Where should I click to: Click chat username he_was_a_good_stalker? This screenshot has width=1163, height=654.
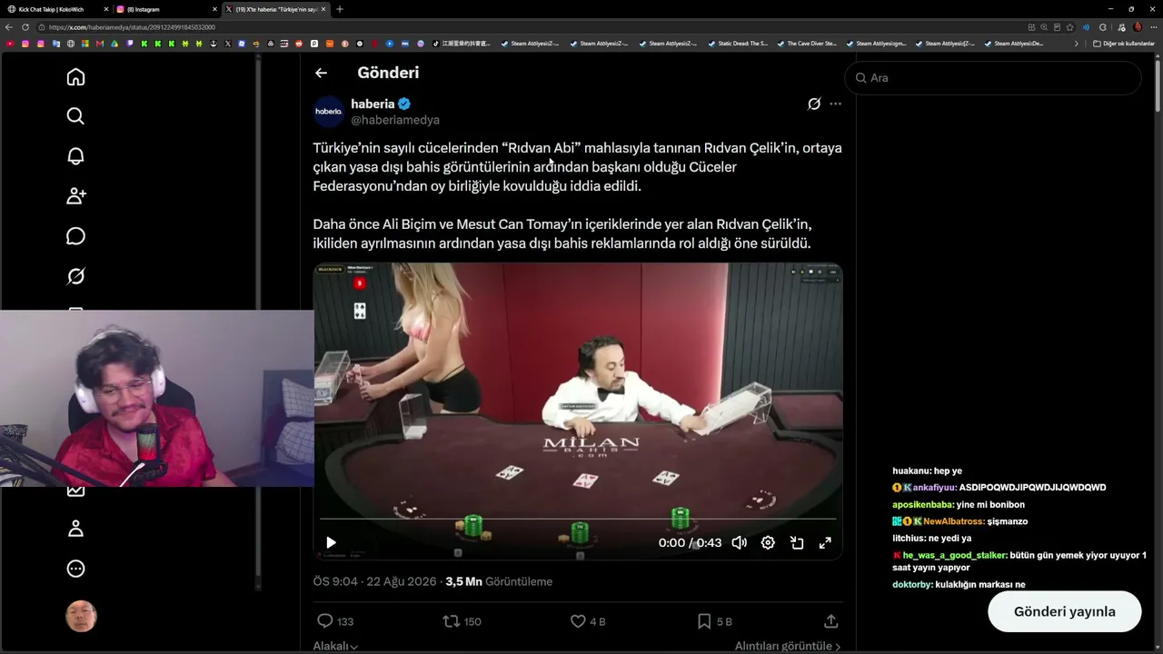[954, 555]
